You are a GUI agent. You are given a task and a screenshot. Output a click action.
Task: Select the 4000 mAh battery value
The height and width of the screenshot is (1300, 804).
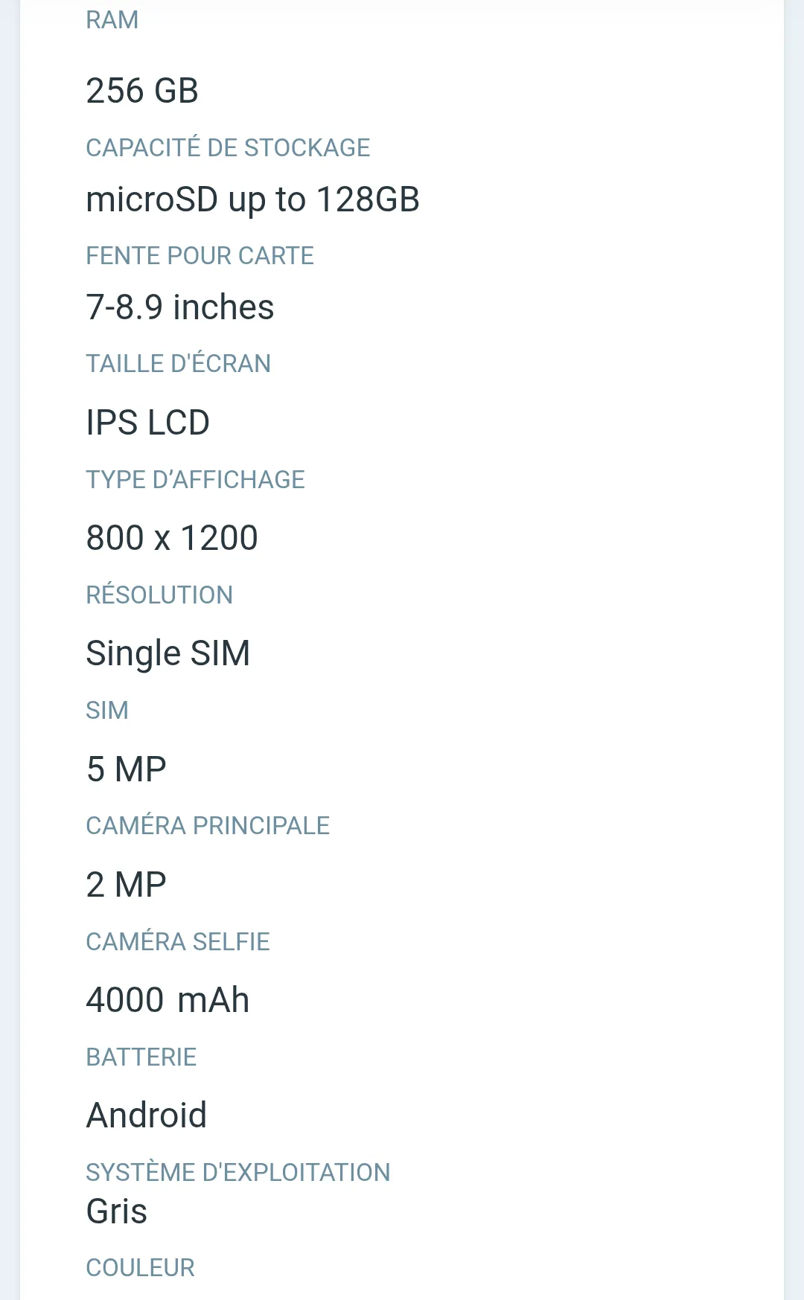pyautogui.click(x=168, y=1000)
